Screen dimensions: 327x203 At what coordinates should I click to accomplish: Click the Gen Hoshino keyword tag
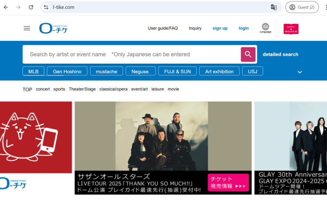(x=67, y=71)
